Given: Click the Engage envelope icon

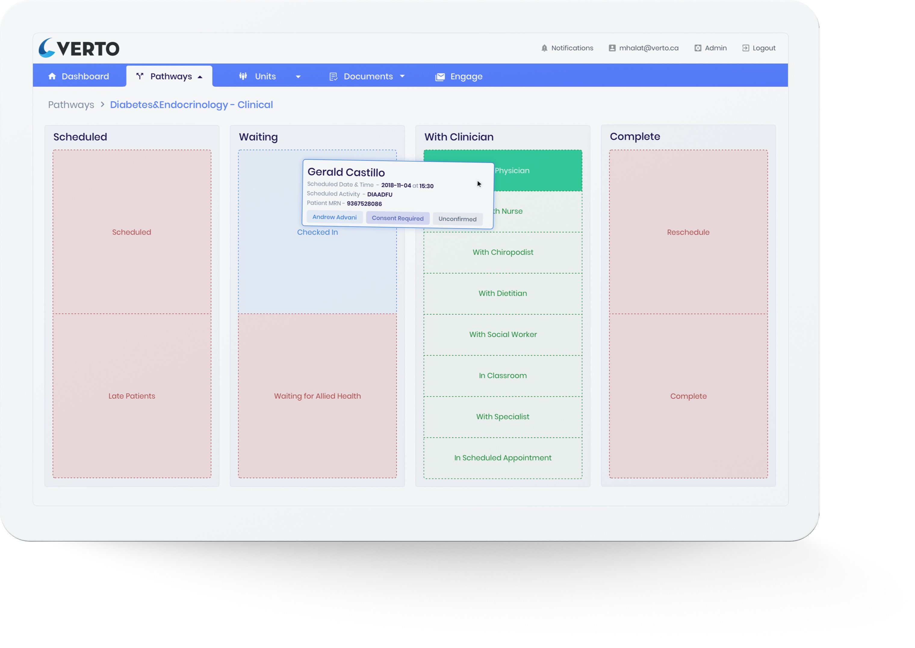Looking at the screenshot, I should 440,77.
